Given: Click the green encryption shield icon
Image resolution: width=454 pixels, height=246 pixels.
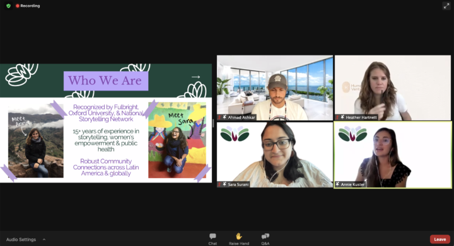Looking at the screenshot, I should pos(8,6).
